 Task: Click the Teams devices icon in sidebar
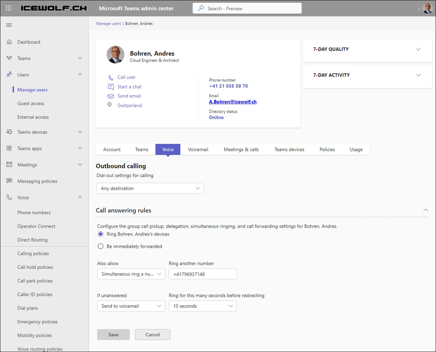click(x=9, y=132)
